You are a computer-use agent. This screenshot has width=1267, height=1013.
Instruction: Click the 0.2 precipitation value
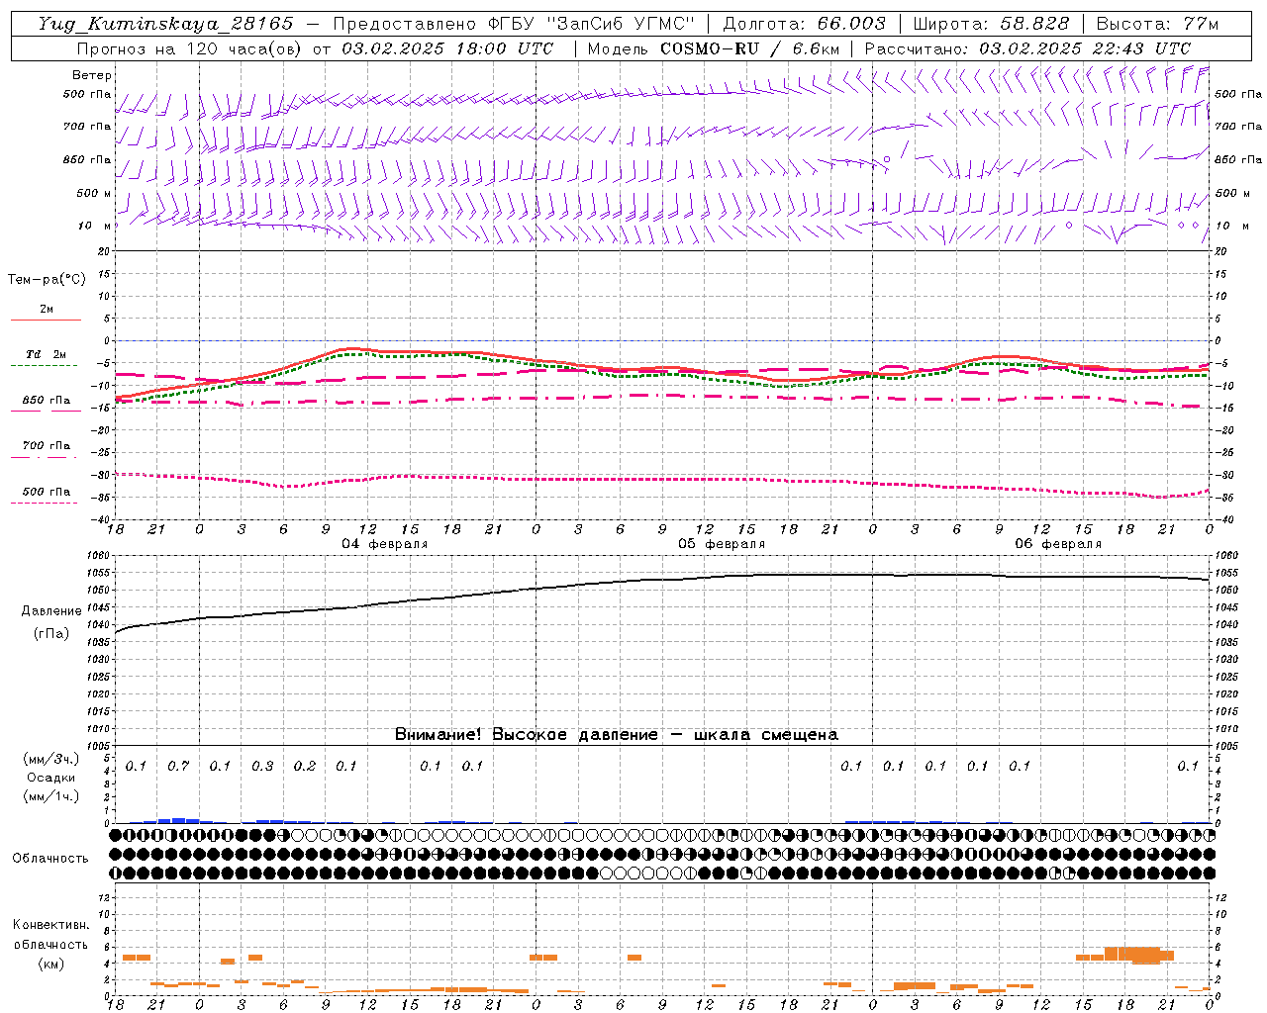(305, 766)
